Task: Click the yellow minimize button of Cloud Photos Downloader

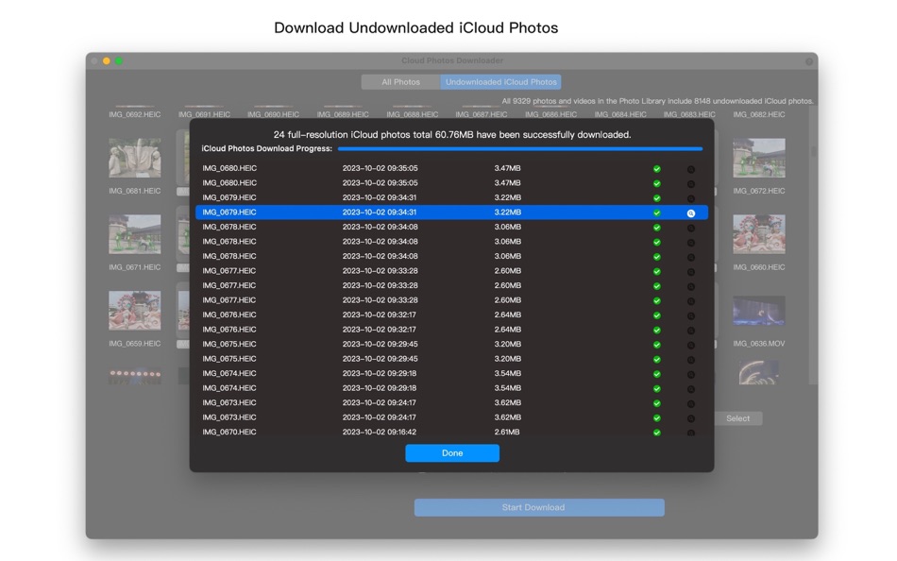Action: 107,60
